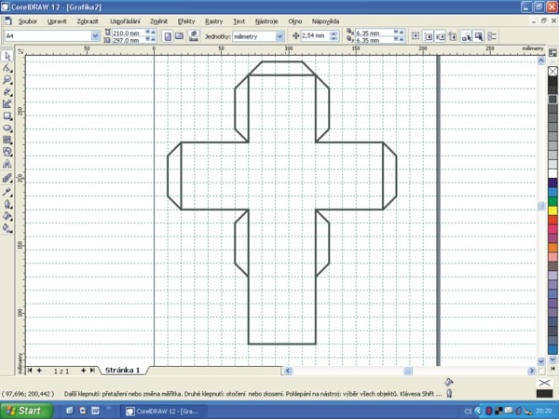Choose the Ellipse tool
This screenshot has height=419, width=559.
coord(7,128)
